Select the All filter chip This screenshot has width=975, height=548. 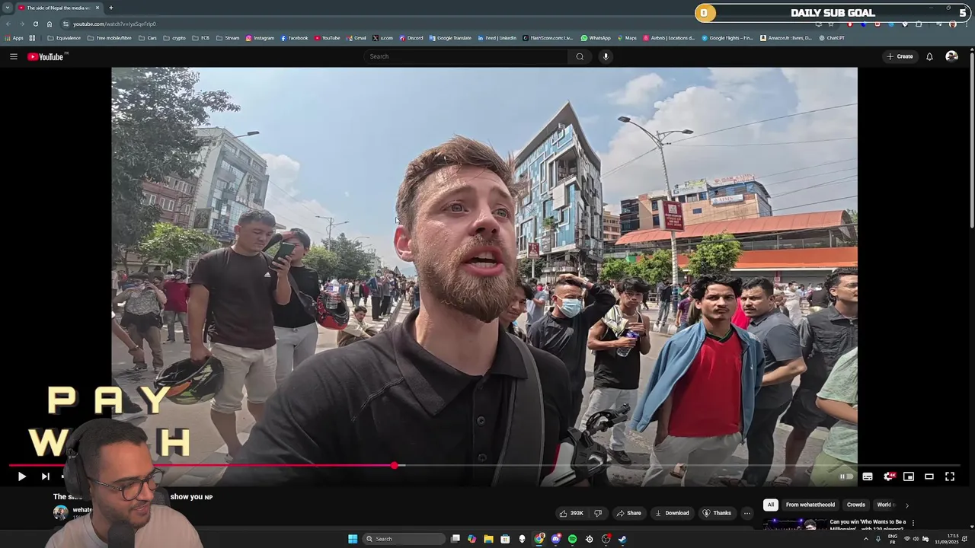click(770, 505)
